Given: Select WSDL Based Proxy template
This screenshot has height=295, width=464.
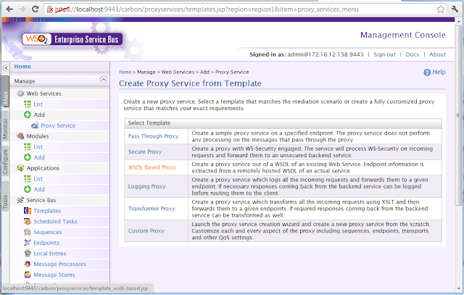Looking at the screenshot, I should (152, 167).
